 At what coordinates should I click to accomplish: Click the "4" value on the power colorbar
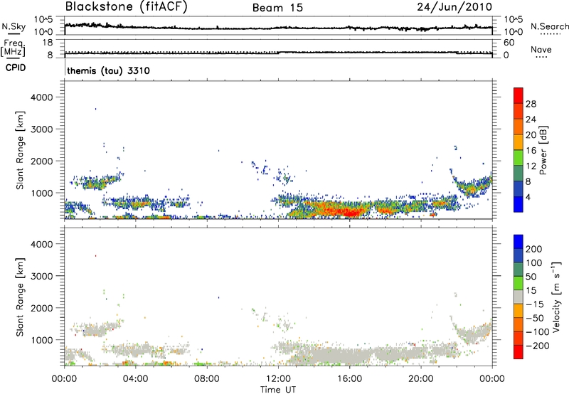(528, 197)
